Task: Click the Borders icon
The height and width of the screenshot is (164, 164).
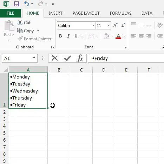Action: click(91, 36)
